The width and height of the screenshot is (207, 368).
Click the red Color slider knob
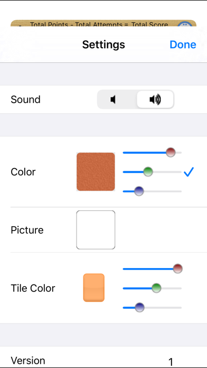[x=171, y=152]
